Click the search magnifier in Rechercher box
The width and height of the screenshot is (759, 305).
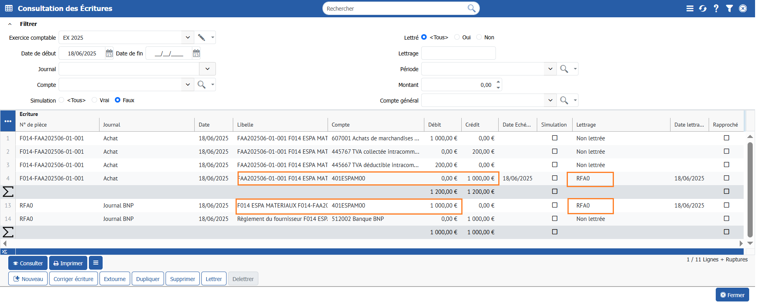coord(471,8)
